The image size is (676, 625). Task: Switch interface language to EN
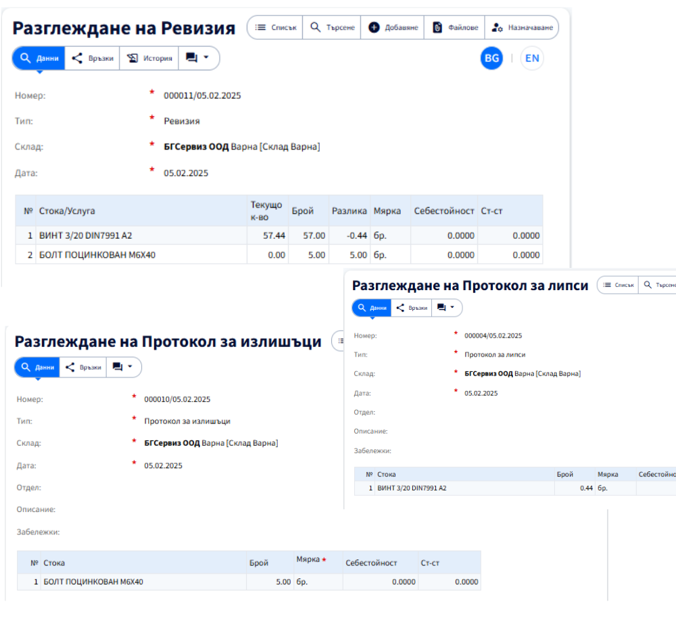(x=532, y=58)
